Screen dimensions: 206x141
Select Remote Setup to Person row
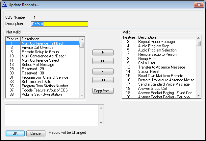click(x=159, y=54)
